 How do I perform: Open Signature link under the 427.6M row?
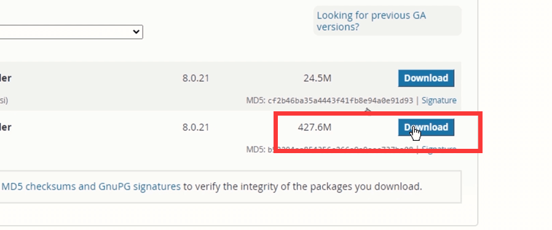(439, 149)
